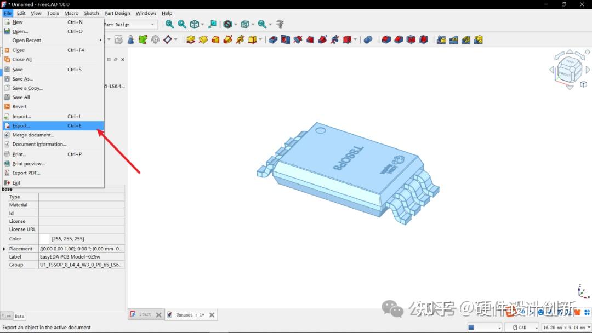The height and width of the screenshot is (333, 592).
Task: Click Export... in the File menu
Action: [53, 125]
